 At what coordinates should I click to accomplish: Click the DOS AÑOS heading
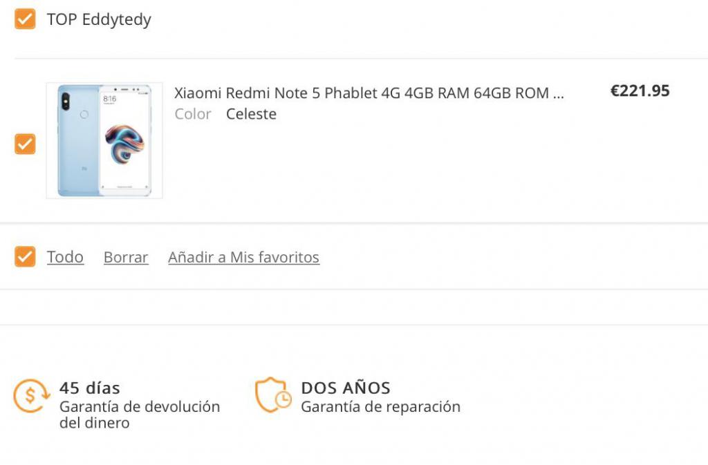pyautogui.click(x=346, y=388)
